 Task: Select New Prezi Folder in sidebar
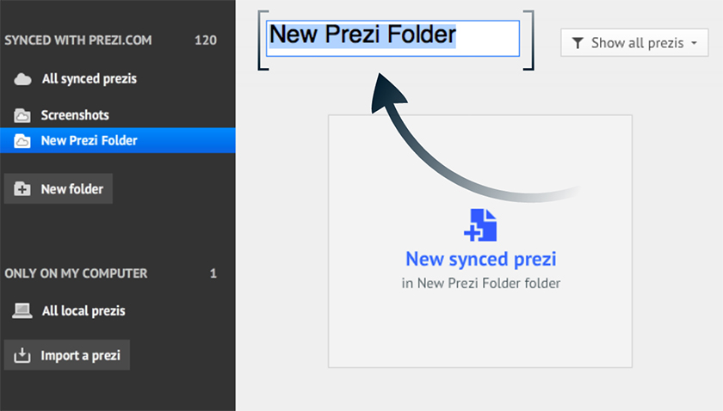(89, 141)
